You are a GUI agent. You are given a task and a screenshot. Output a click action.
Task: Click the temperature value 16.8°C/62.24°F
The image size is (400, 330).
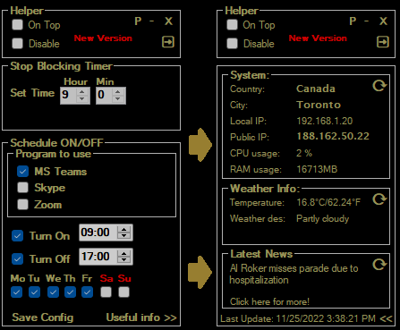coord(328,202)
